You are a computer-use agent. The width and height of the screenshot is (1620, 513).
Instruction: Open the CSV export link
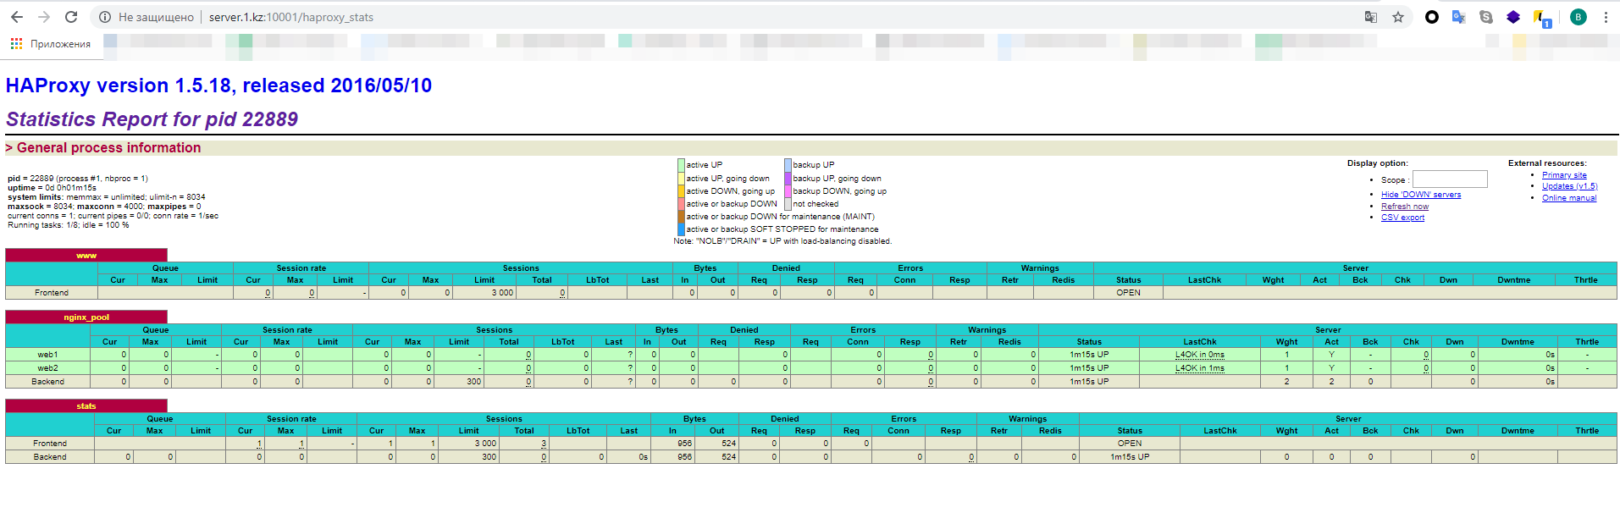pos(1402,218)
